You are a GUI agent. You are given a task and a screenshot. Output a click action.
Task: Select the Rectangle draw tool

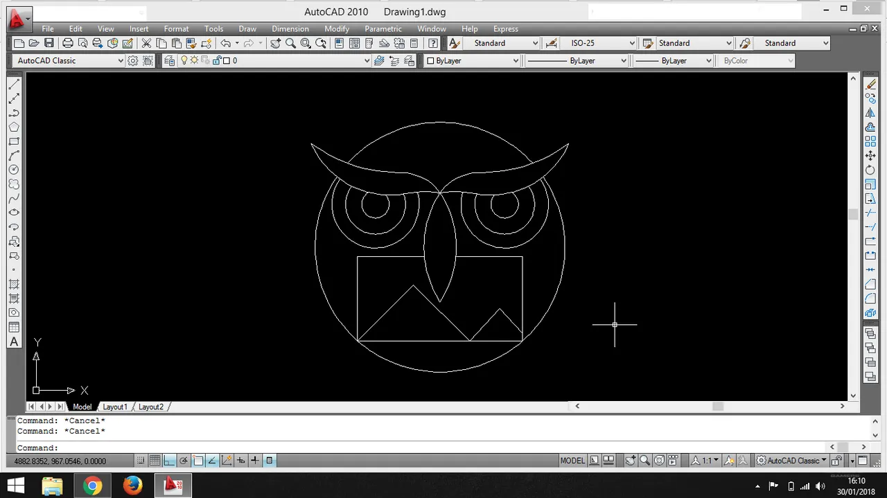point(14,141)
